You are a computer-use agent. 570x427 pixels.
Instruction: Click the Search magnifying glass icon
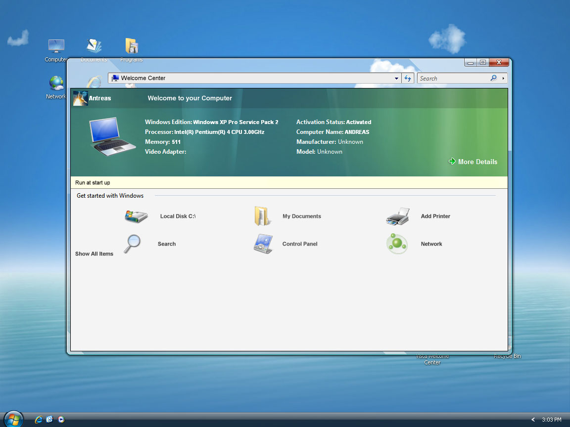click(x=132, y=244)
